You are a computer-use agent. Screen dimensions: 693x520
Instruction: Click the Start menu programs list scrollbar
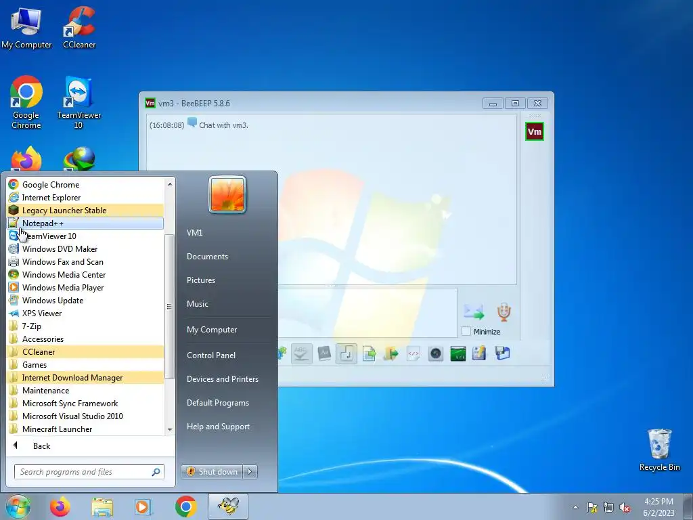pyautogui.click(x=169, y=307)
